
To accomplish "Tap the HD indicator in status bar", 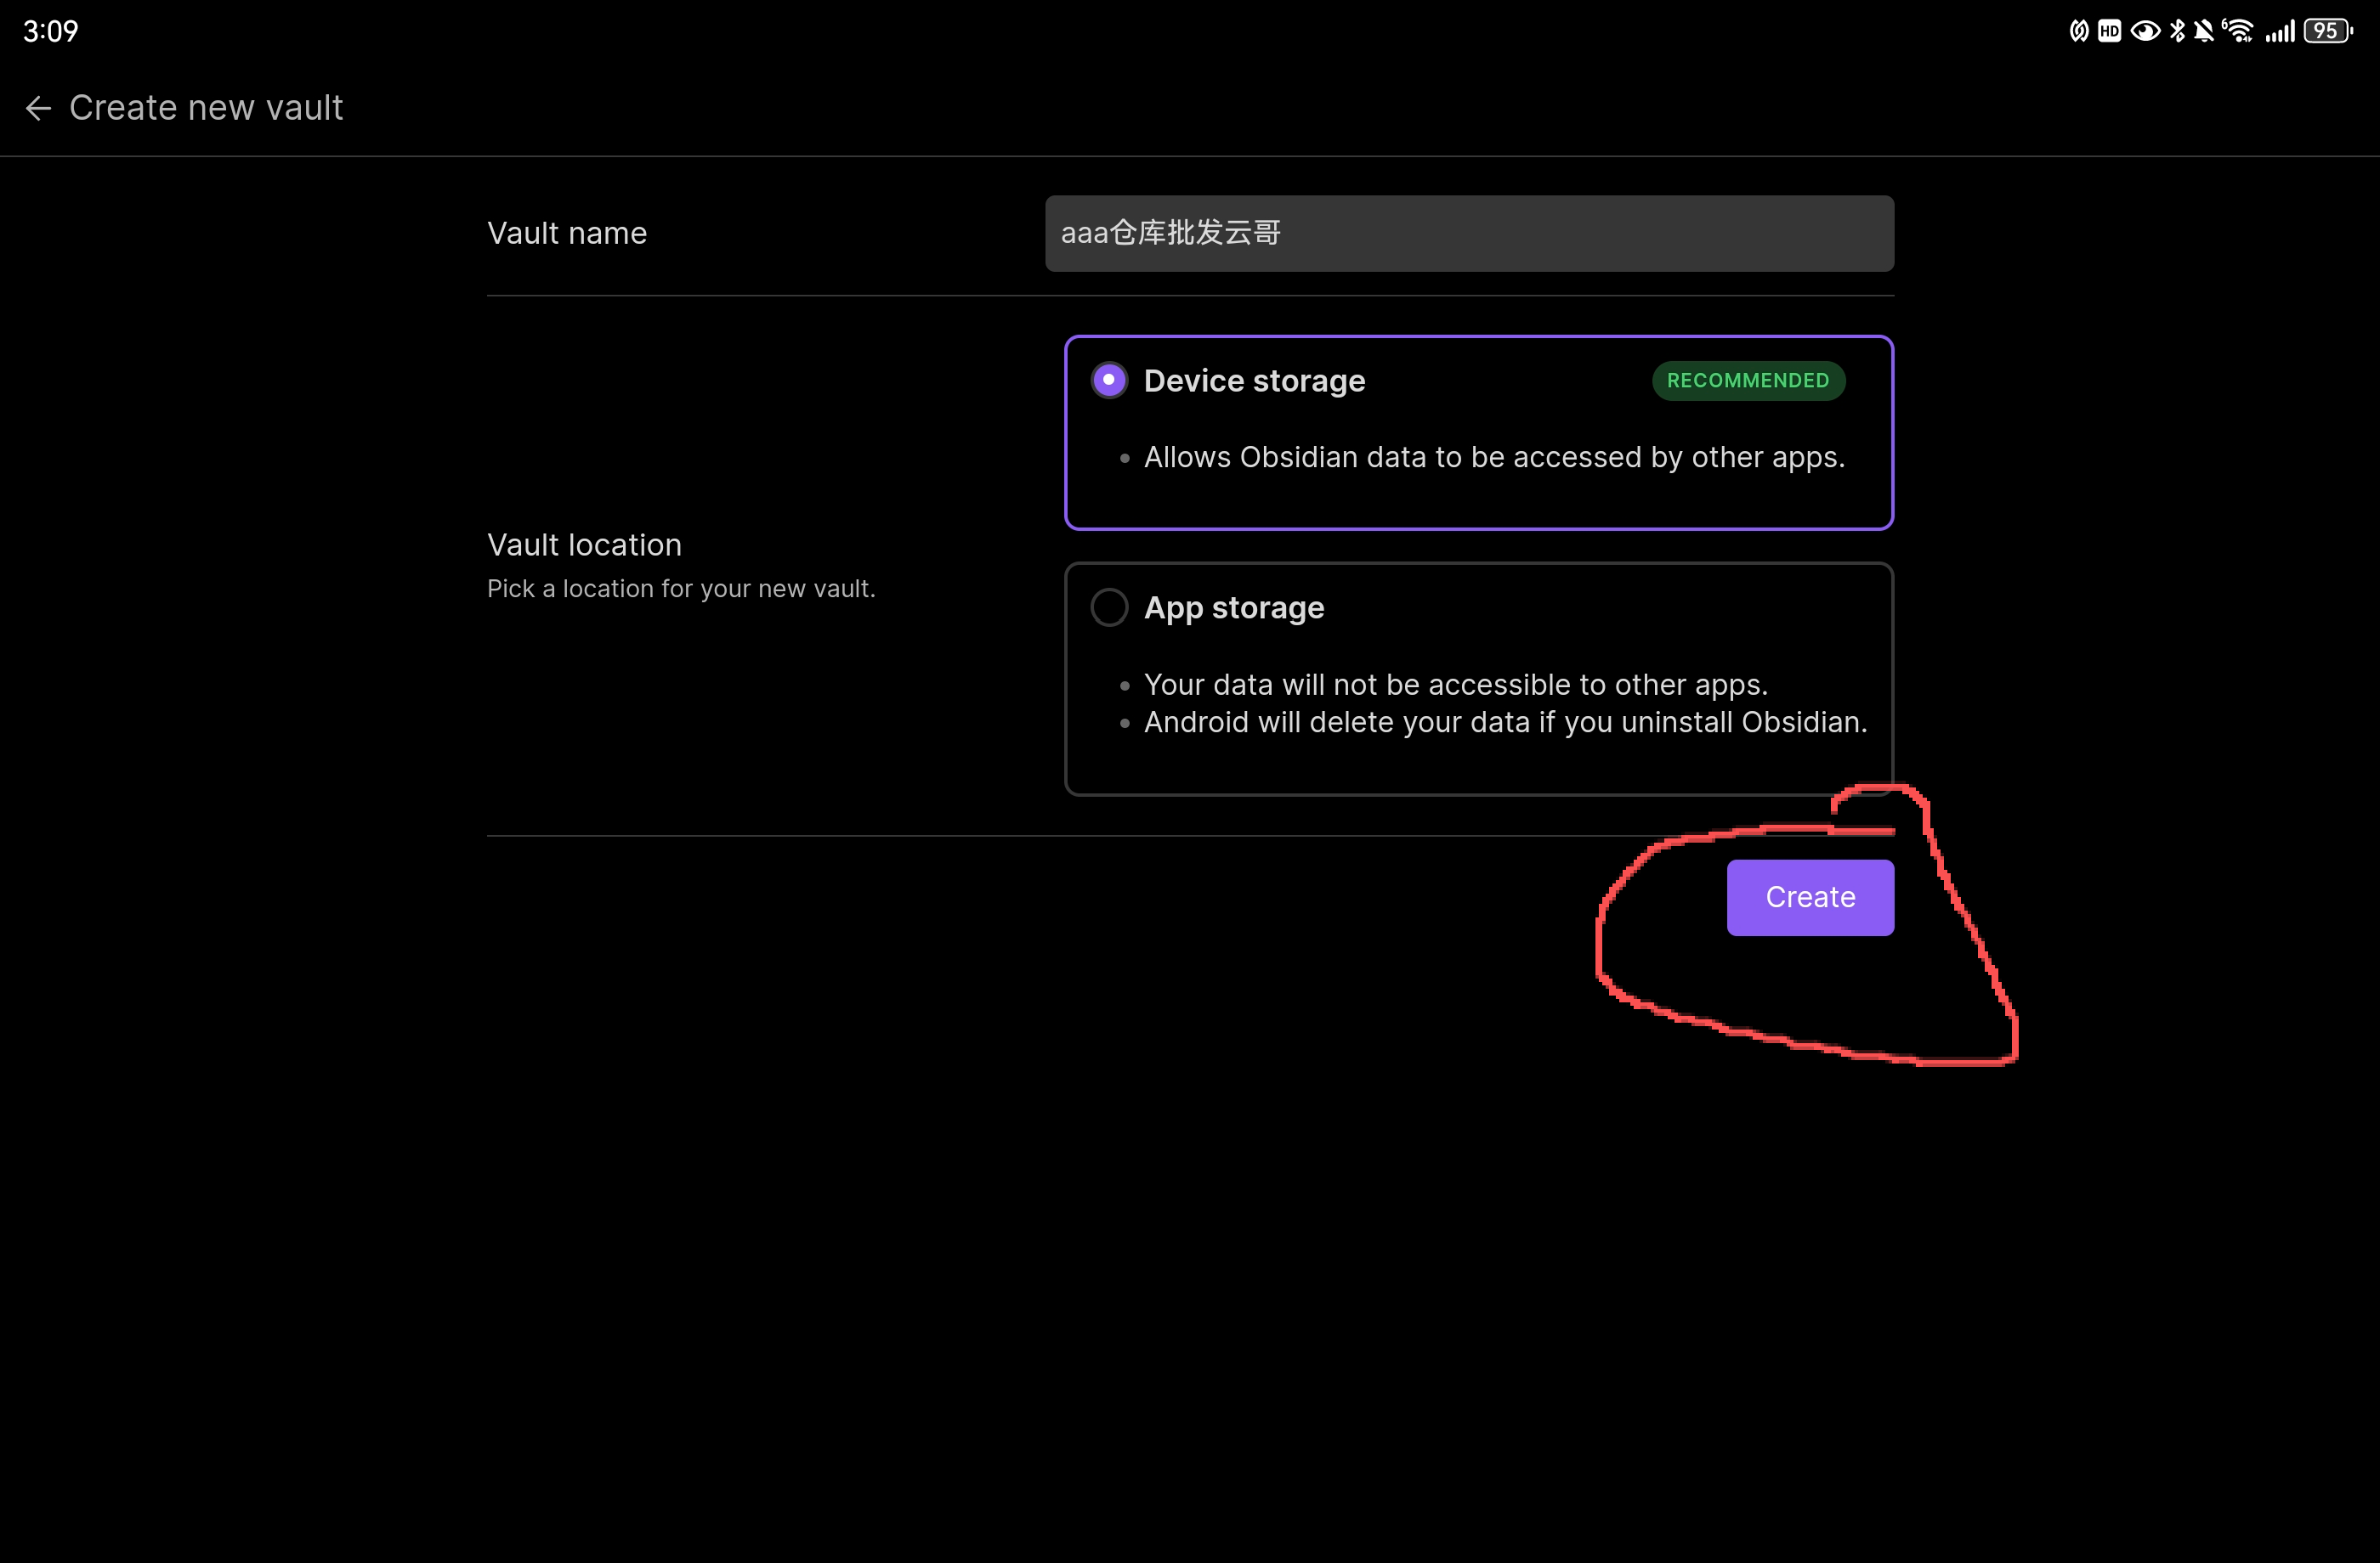I will pyautogui.click(x=2109, y=31).
